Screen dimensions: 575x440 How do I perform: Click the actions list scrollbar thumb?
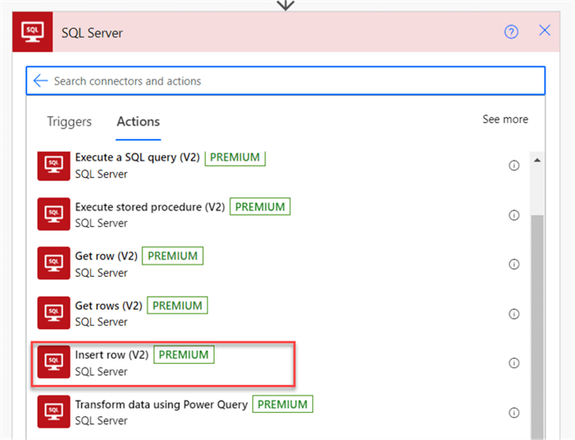pyautogui.click(x=537, y=327)
